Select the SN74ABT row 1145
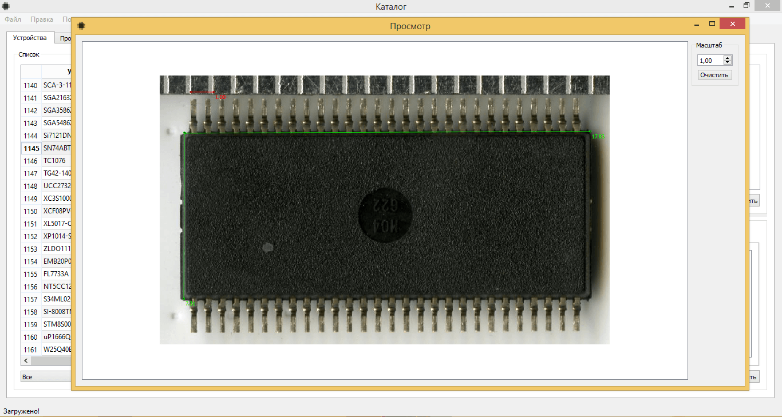Screen dimensions: 782x417 46,148
